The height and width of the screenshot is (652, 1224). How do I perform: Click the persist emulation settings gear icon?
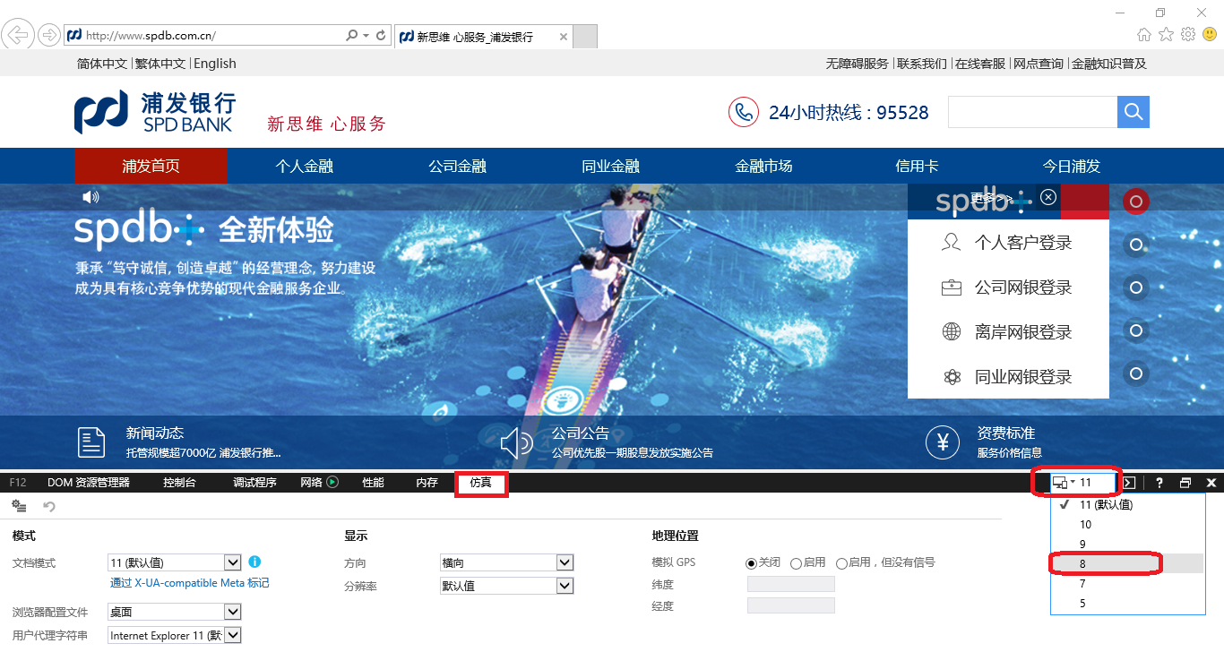tap(19, 507)
